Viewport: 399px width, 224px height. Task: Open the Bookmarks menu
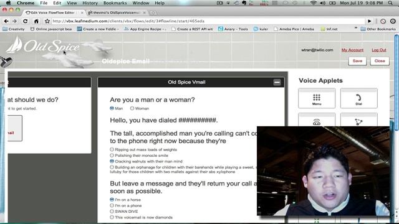click(x=115, y=3)
